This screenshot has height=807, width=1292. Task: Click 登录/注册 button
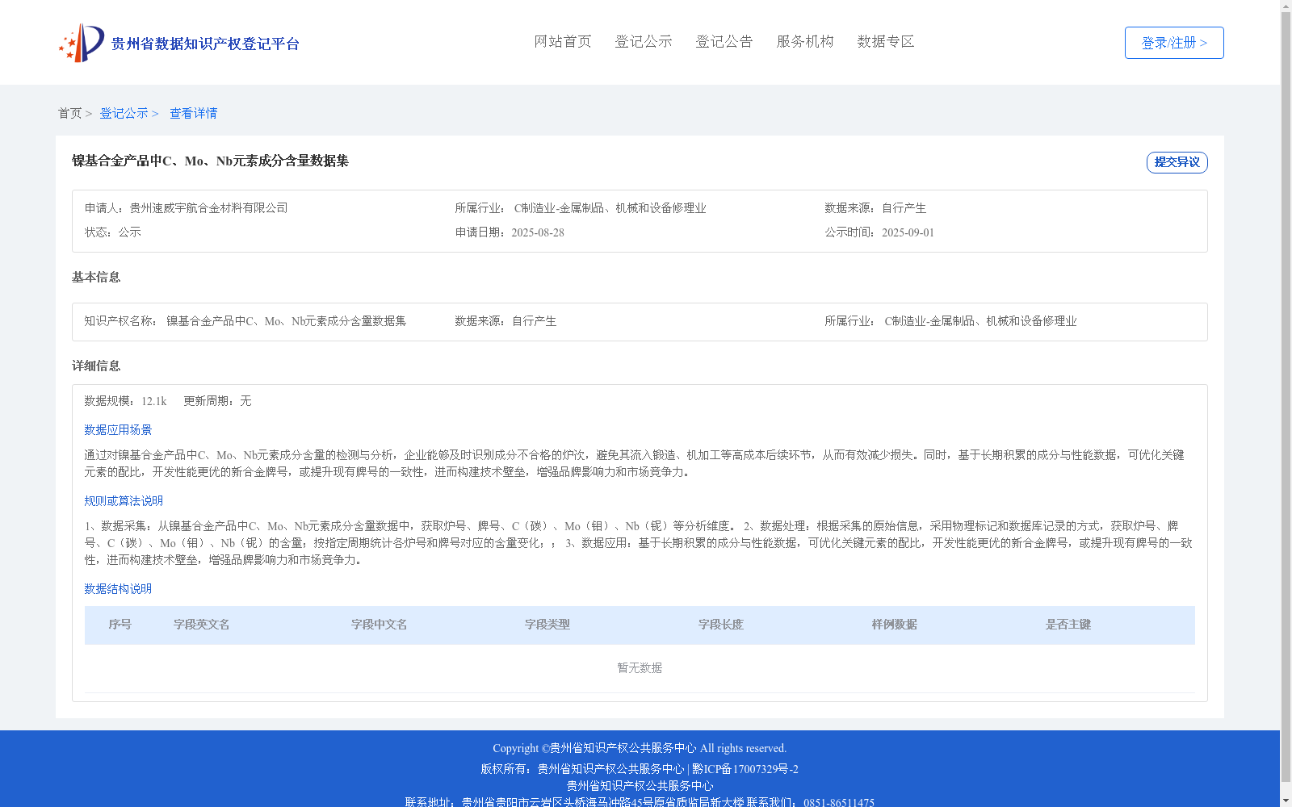(1174, 43)
